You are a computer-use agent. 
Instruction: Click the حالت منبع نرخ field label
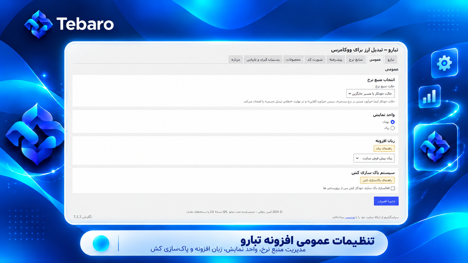(x=385, y=86)
